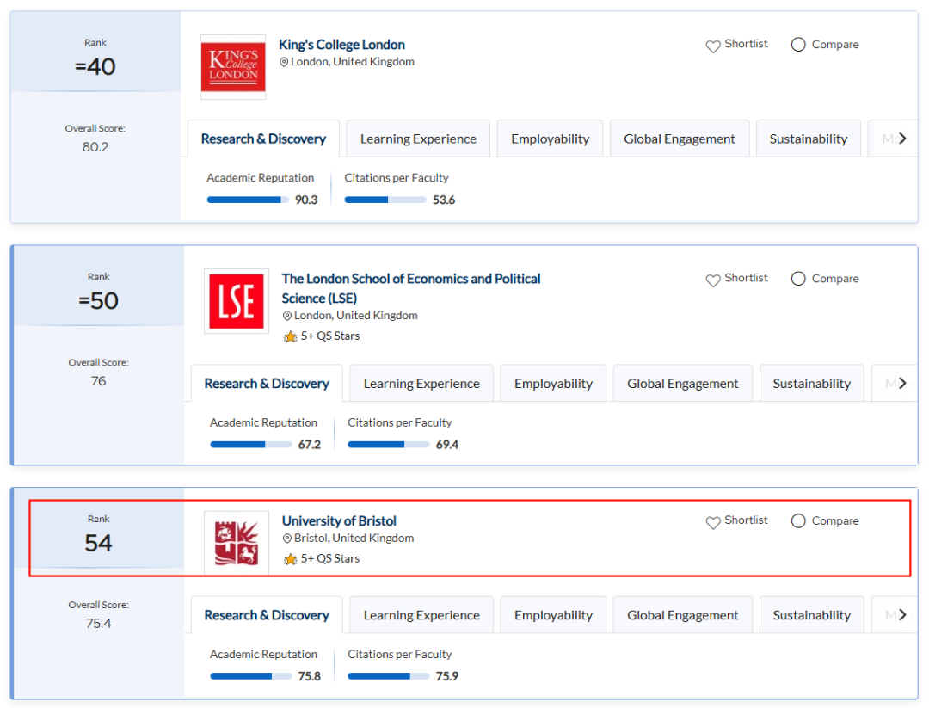The height and width of the screenshot is (708, 929).
Task: Open Research & Discovery tab for Bristol
Action: point(268,615)
